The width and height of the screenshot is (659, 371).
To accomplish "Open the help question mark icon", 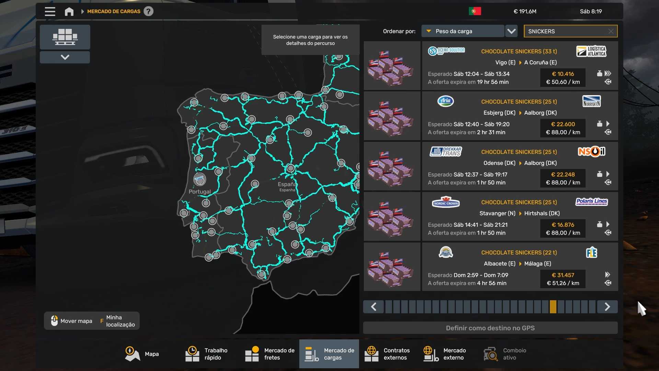I will pos(148,11).
